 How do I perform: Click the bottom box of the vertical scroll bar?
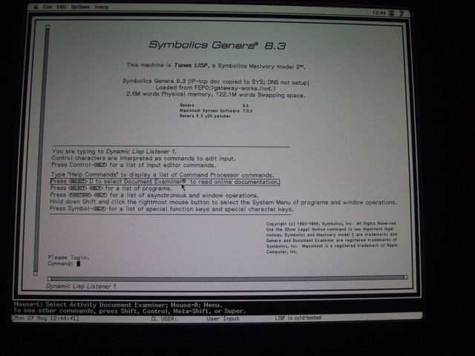(36, 274)
